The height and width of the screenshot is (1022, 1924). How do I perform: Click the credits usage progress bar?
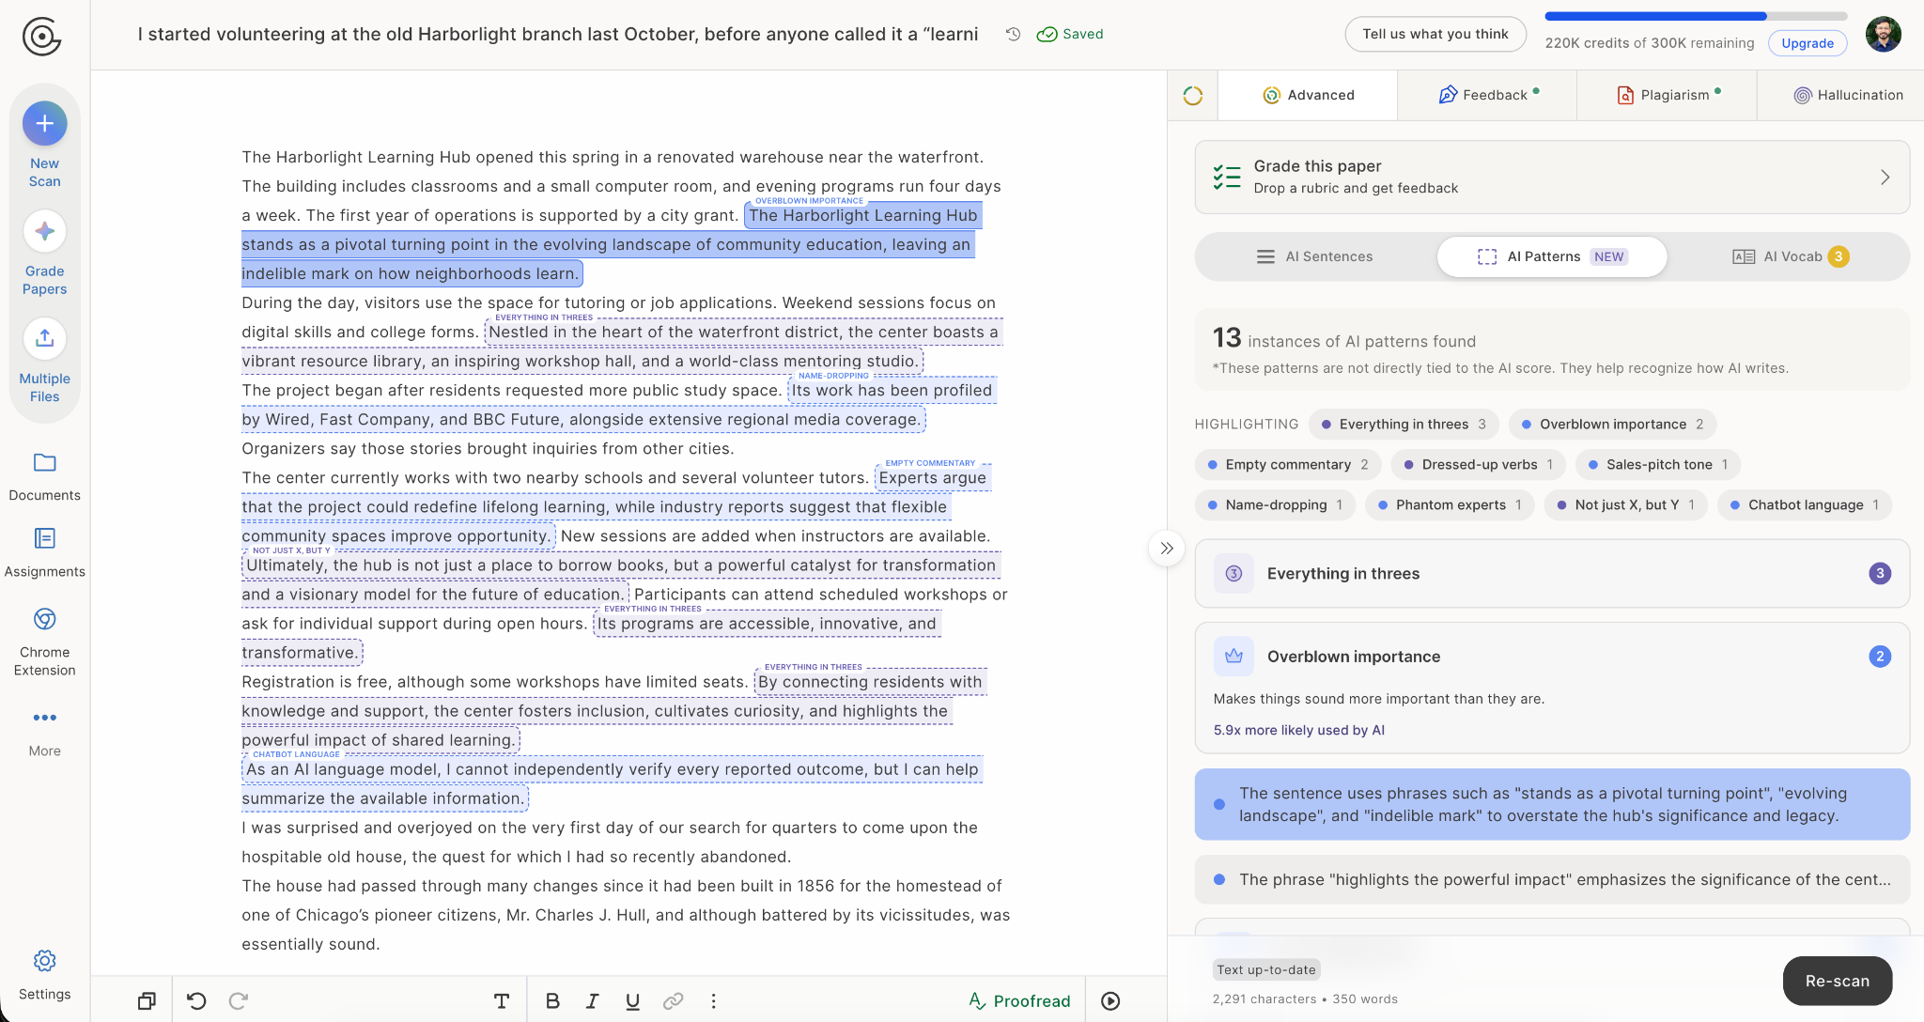click(x=1696, y=16)
